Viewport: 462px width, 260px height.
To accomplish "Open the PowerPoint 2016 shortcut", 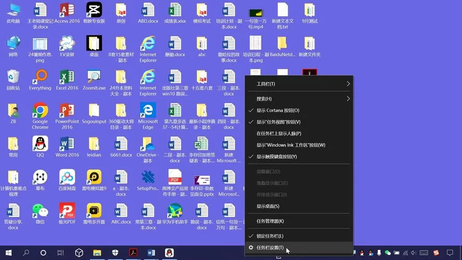I will point(67,110).
